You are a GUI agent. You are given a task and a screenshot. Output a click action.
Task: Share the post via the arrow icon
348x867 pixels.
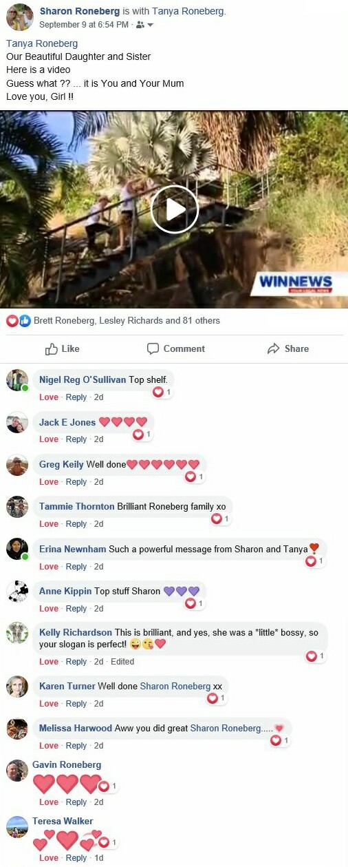pos(288,348)
